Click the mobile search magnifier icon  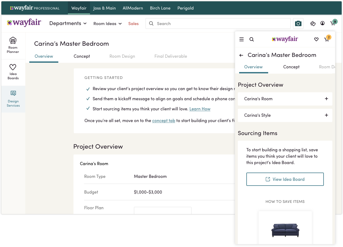tap(251, 39)
